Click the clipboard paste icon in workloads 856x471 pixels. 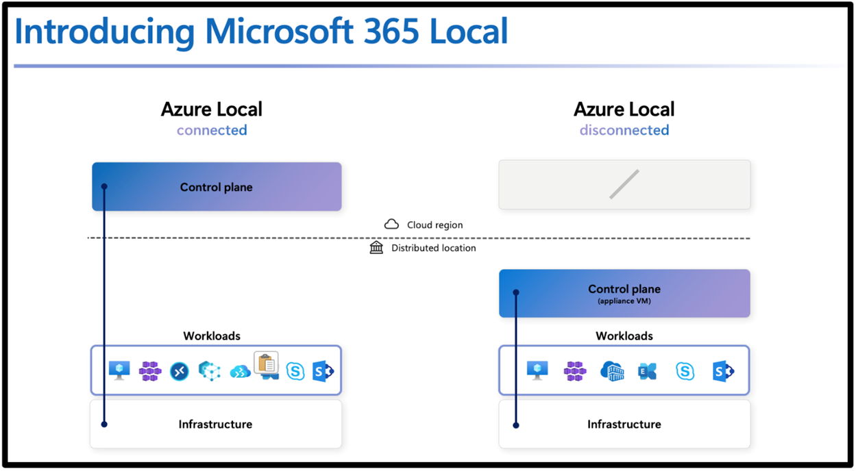[x=266, y=363]
